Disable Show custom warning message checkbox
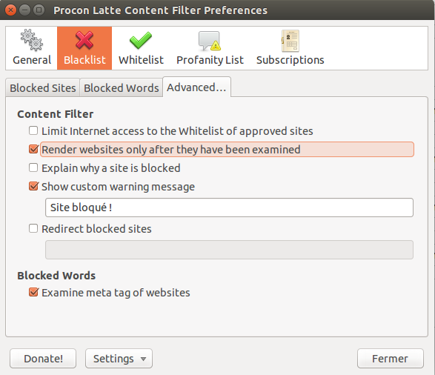 pos(33,186)
